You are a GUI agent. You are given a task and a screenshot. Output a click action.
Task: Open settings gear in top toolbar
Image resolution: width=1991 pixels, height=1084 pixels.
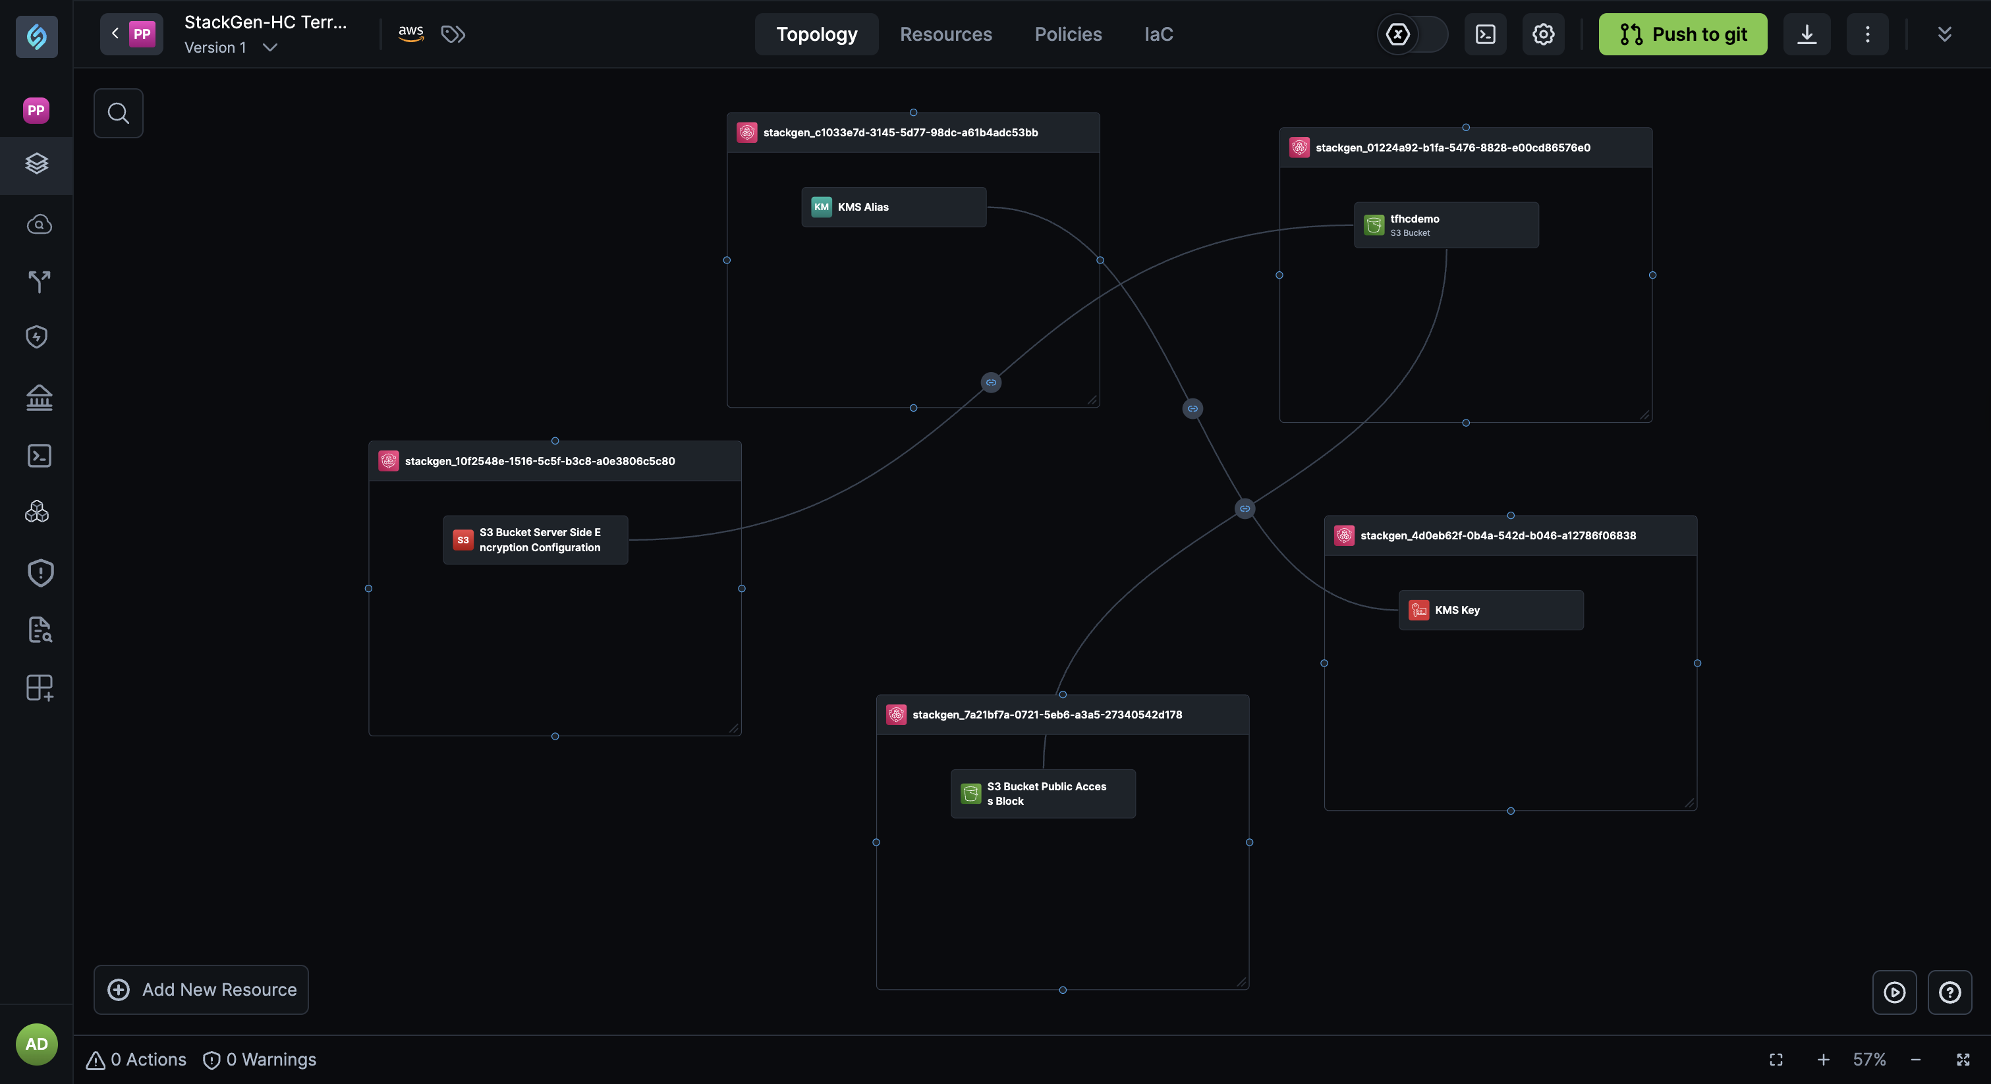coord(1543,34)
